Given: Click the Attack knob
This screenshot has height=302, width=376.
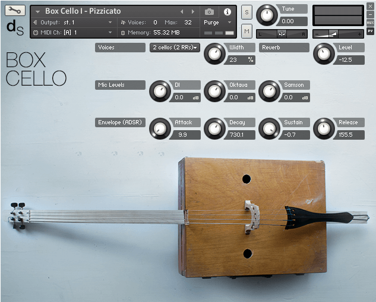Looking at the screenshot, I should point(160,128).
